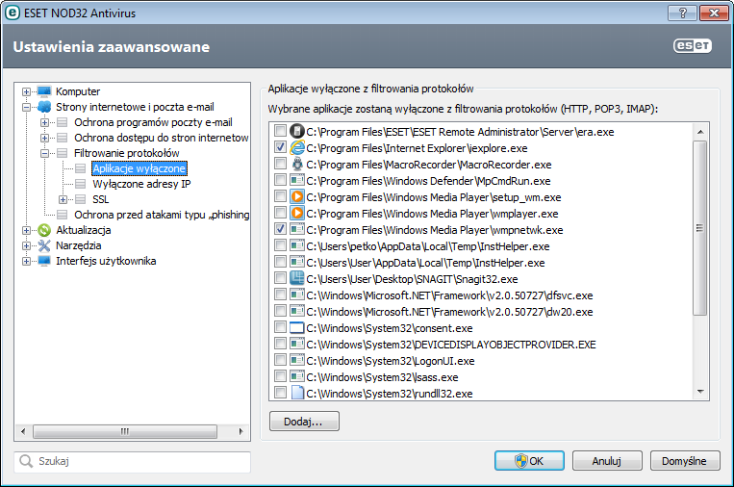The width and height of the screenshot is (734, 487).
Task: Uncheck the wmpnetwk.exe checkbox
Action: [x=280, y=228]
